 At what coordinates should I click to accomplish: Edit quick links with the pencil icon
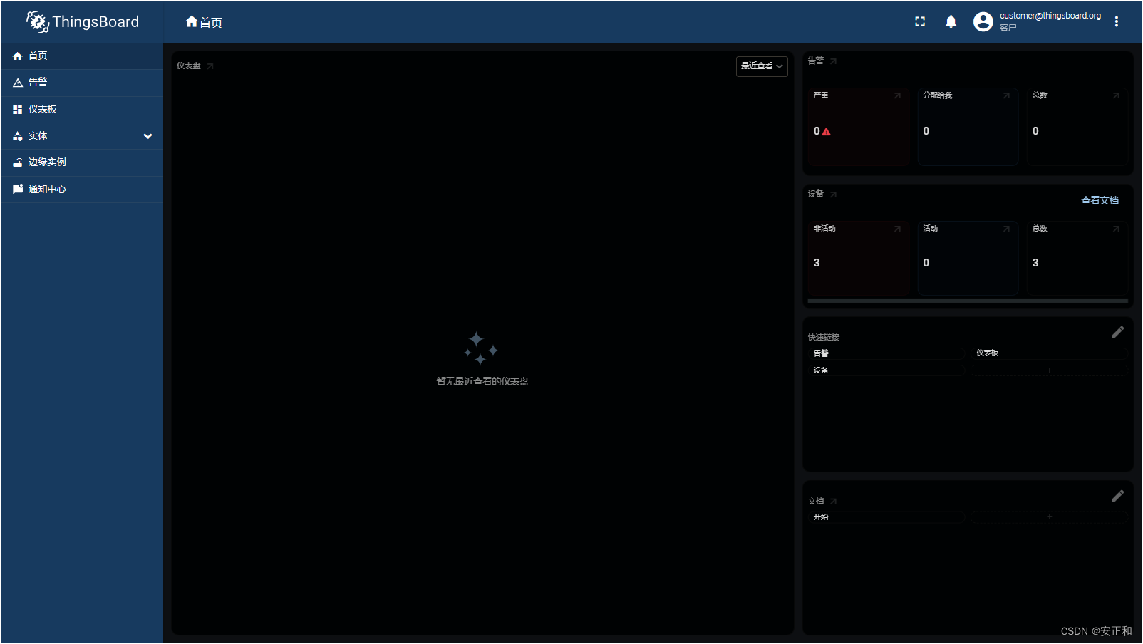[x=1118, y=332]
